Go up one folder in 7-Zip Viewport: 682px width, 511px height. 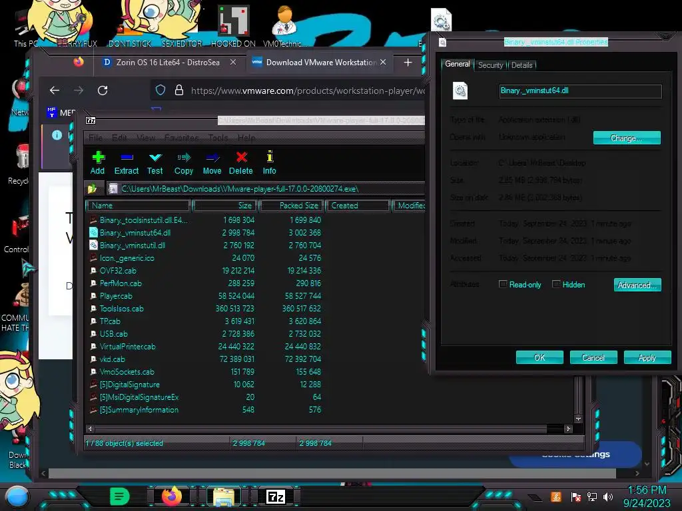pyautogui.click(x=92, y=188)
